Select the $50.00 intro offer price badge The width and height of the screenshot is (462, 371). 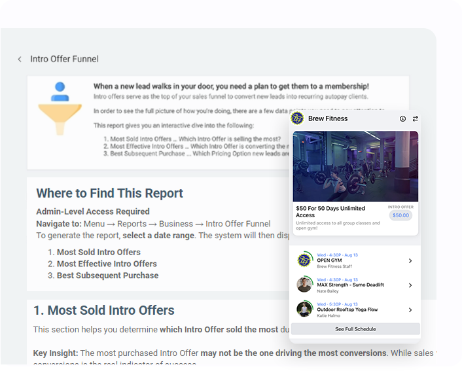point(400,215)
